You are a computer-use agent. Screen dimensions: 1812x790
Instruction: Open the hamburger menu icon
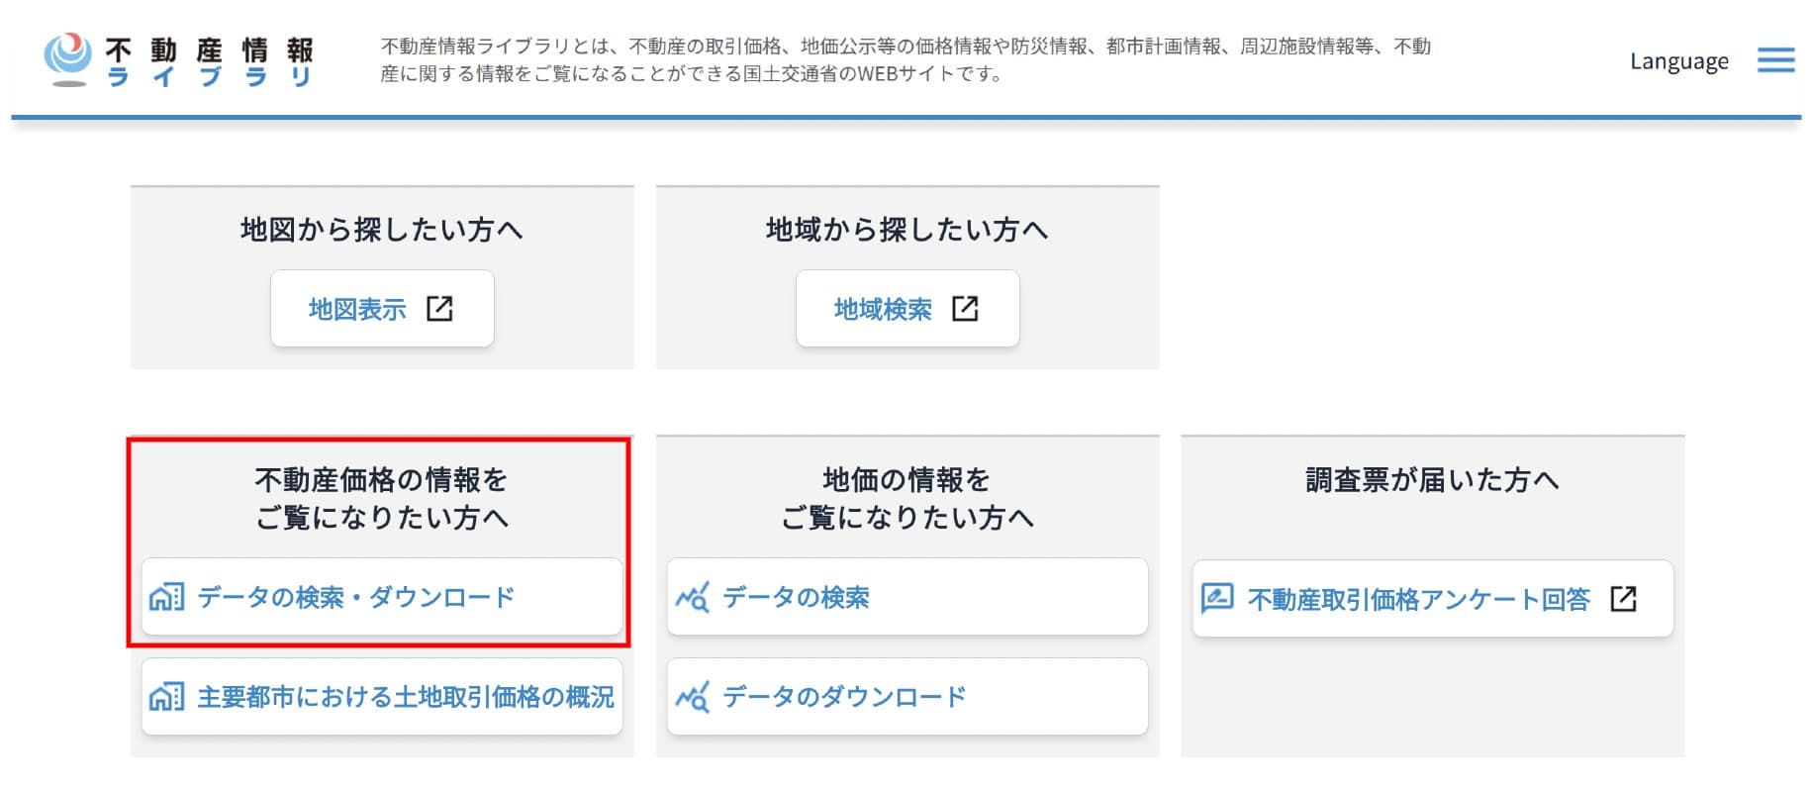click(x=1775, y=60)
